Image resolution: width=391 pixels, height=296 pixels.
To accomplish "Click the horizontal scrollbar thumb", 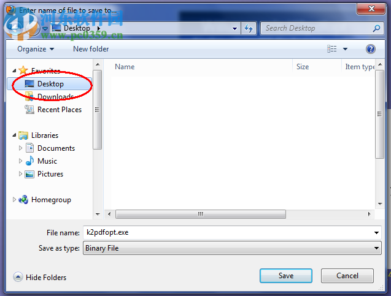I will (x=201, y=214).
